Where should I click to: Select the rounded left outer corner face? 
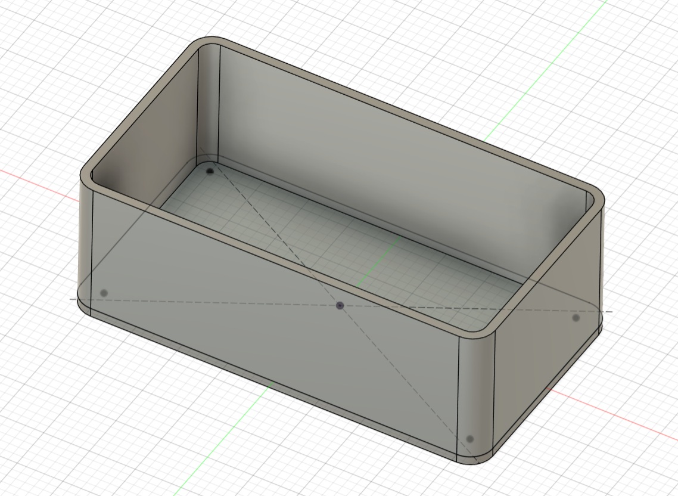click(85, 238)
